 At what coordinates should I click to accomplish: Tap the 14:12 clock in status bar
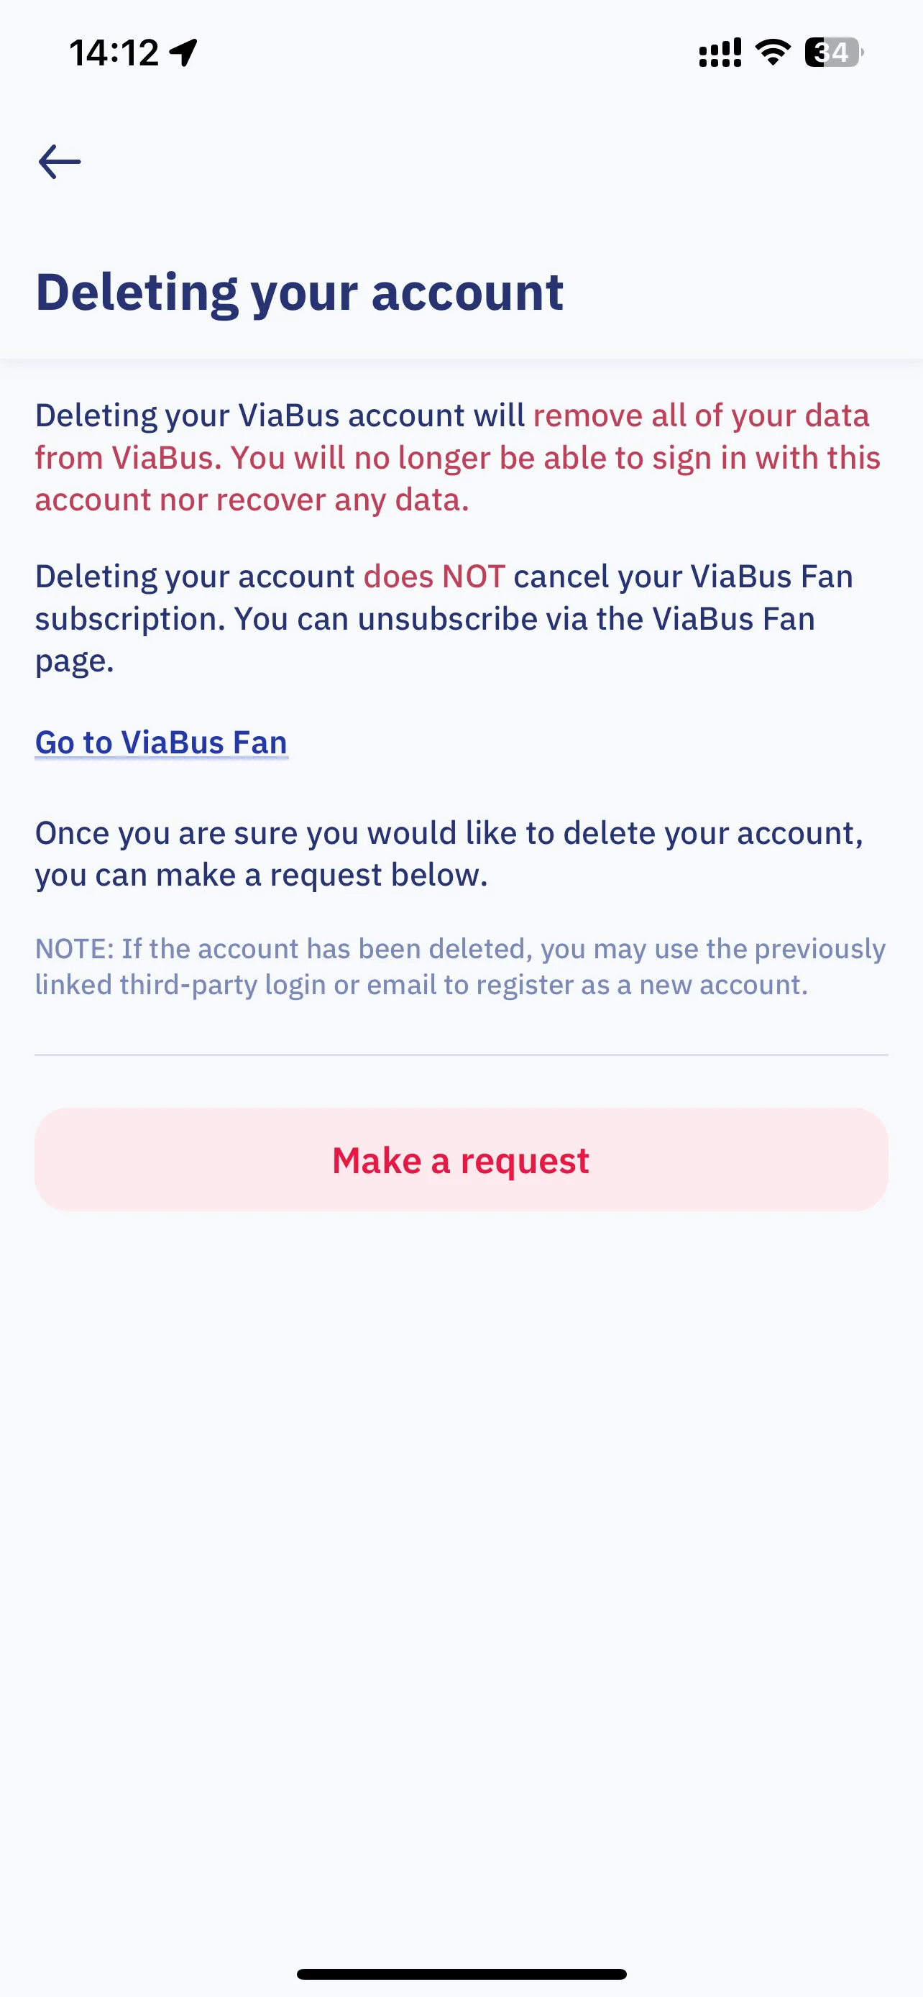(x=114, y=52)
